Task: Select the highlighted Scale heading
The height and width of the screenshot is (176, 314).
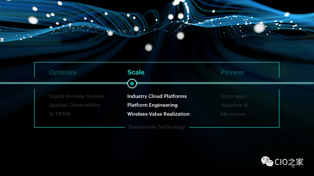Action: (x=136, y=72)
